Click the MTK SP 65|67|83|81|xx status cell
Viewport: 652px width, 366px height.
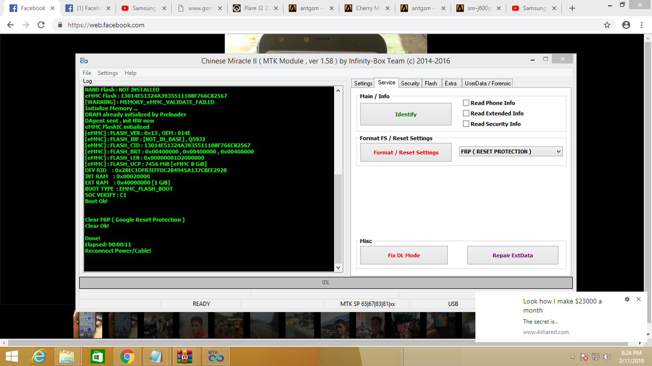point(367,304)
